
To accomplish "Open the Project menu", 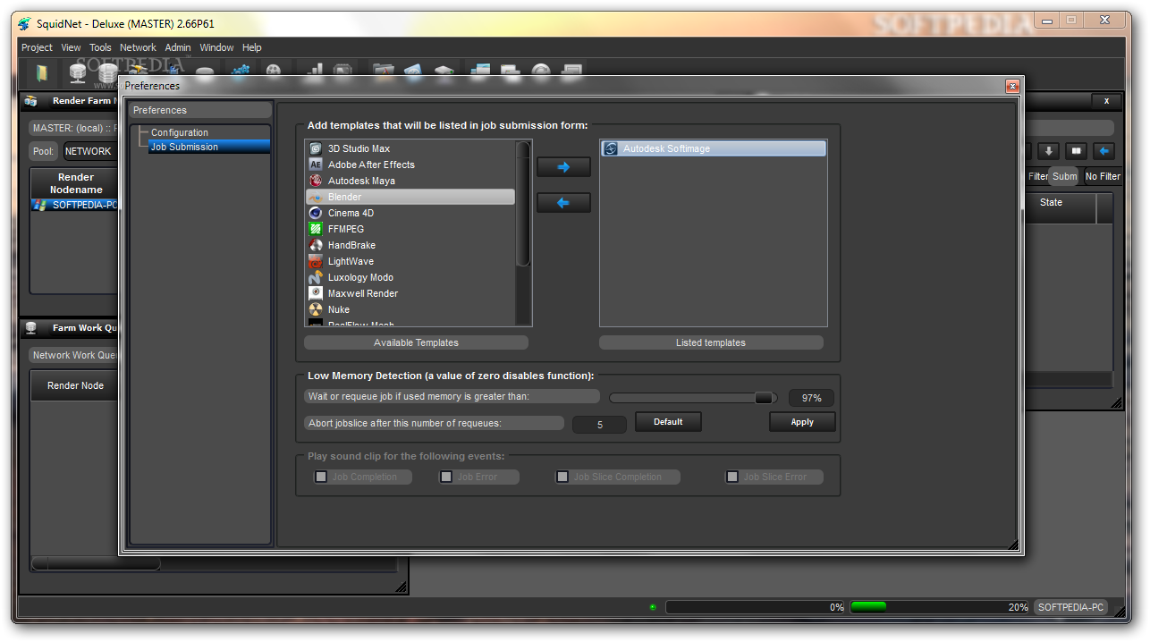I will pyautogui.click(x=37, y=47).
